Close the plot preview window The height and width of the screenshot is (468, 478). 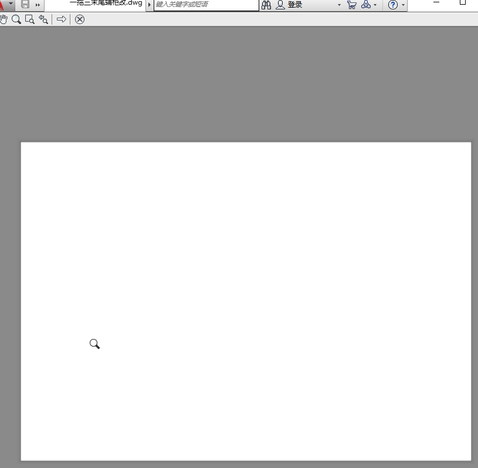coord(80,19)
